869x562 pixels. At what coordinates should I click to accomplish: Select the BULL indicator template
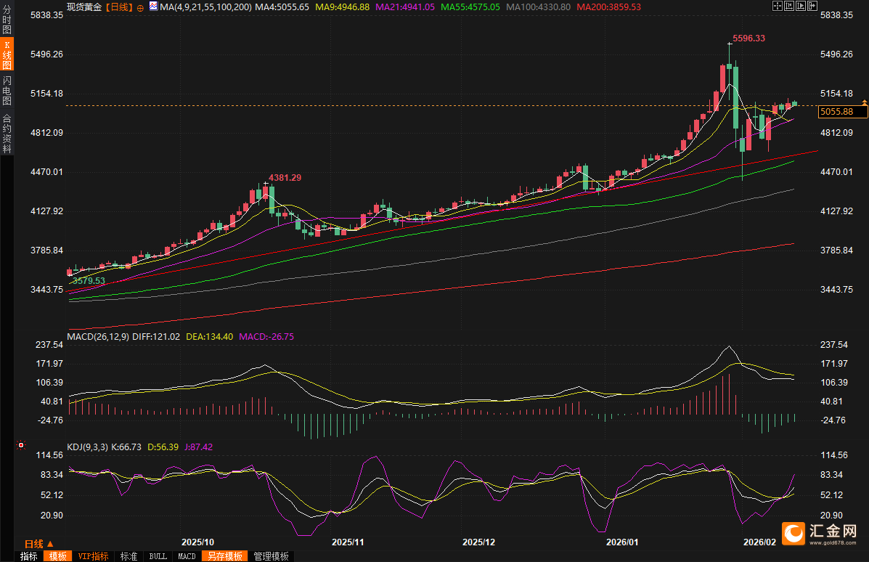(158, 556)
